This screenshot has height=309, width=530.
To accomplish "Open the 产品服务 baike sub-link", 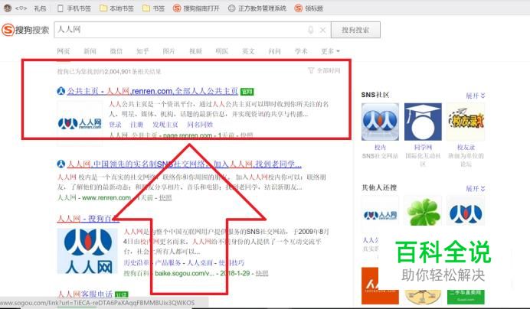I will click(x=168, y=262).
